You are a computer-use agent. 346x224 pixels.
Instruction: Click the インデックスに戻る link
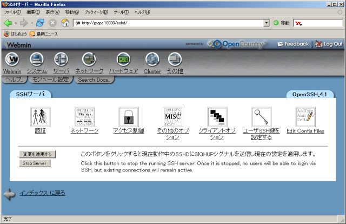42,193
